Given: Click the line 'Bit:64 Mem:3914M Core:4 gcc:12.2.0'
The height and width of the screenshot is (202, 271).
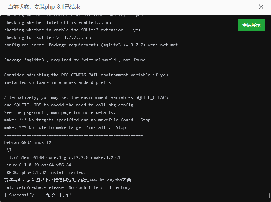Looking at the screenshot, I should click(62, 157).
